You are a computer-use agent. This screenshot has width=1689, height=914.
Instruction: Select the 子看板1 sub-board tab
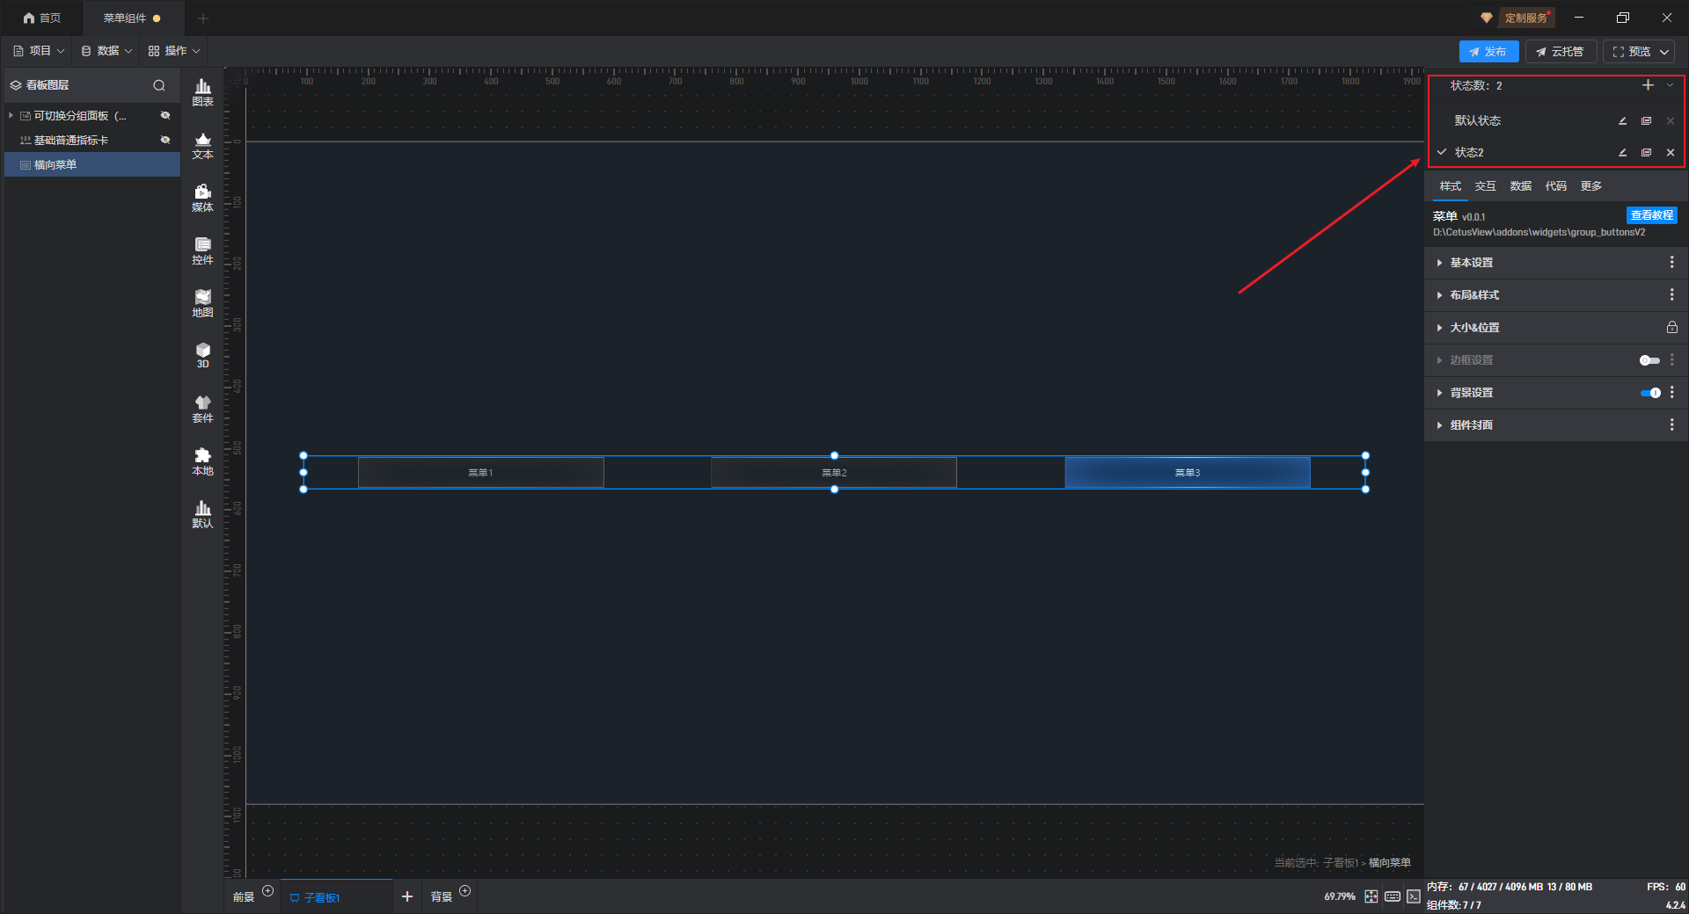tap(336, 897)
